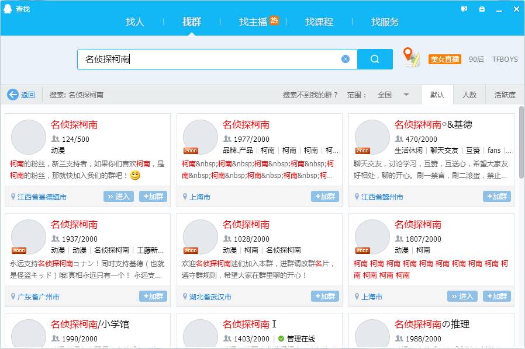525x349 pixels.
Task: Open avatar of 1937/2000 group
Action: pos(29,237)
